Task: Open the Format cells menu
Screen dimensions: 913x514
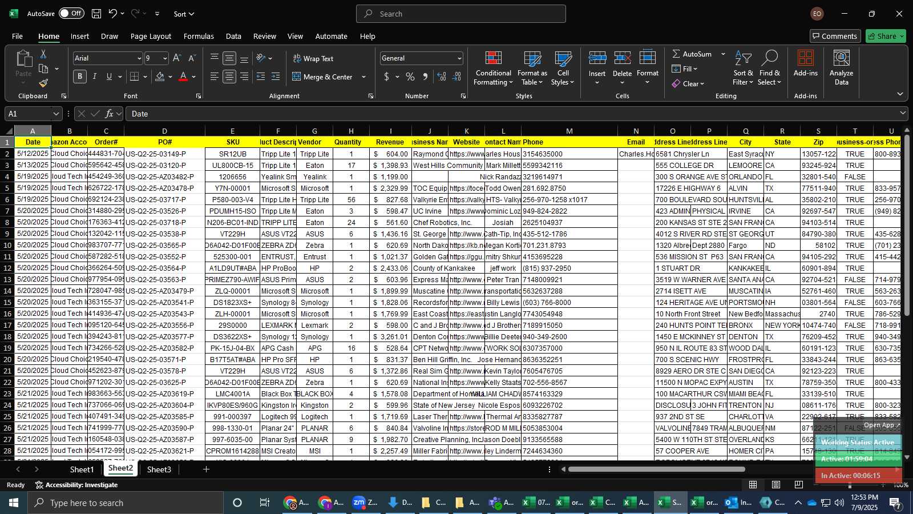Action: point(647,69)
